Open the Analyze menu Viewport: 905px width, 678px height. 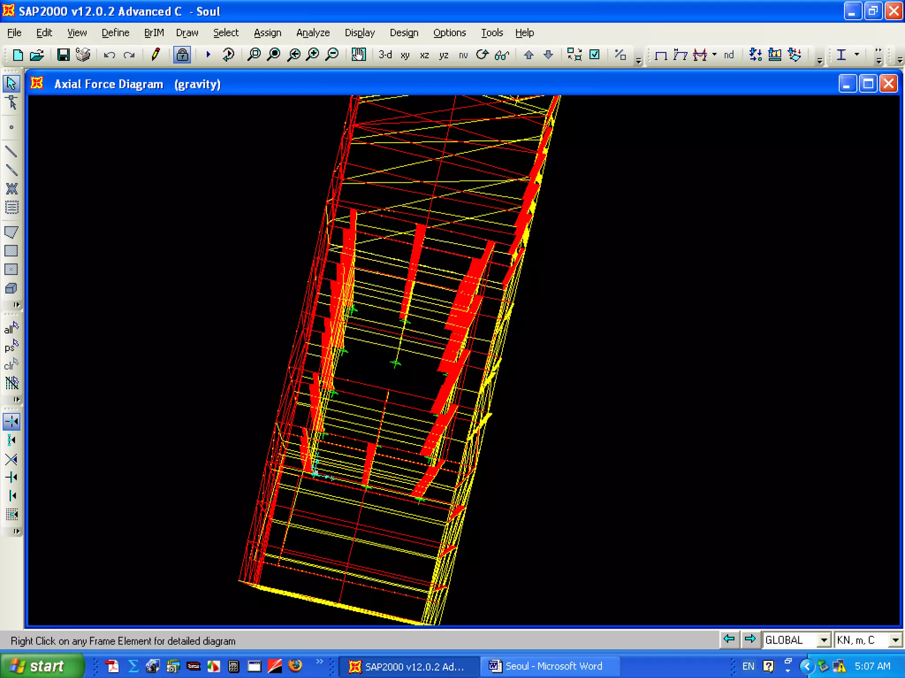coord(313,33)
